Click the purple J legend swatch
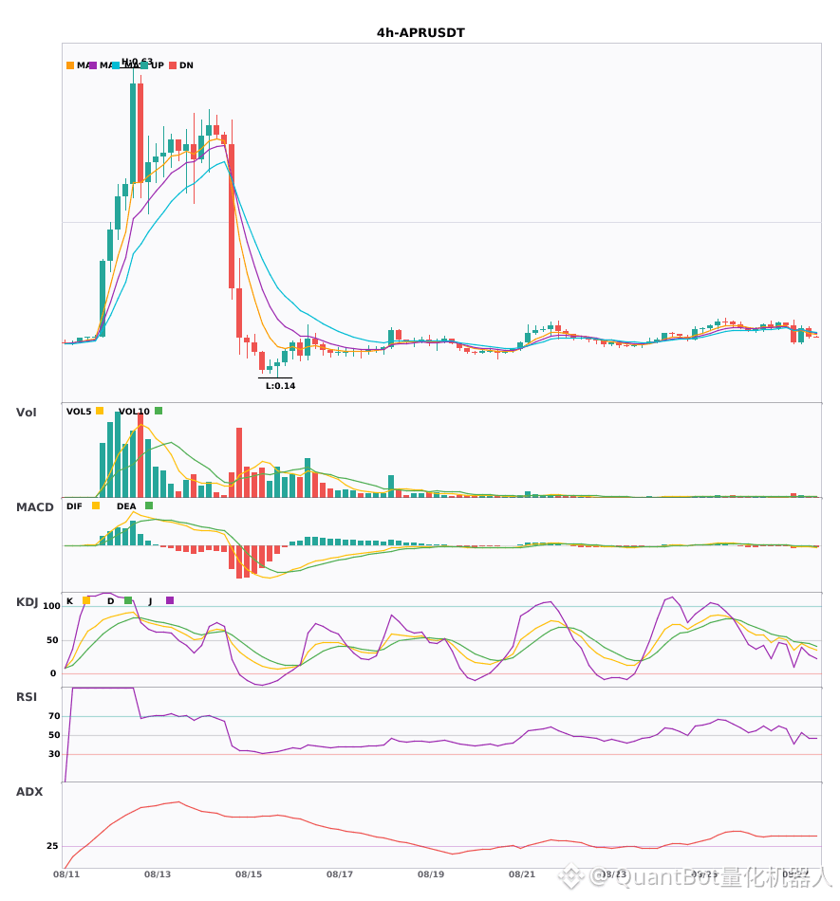Viewport: 840px width, 901px height. tap(170, 600)
